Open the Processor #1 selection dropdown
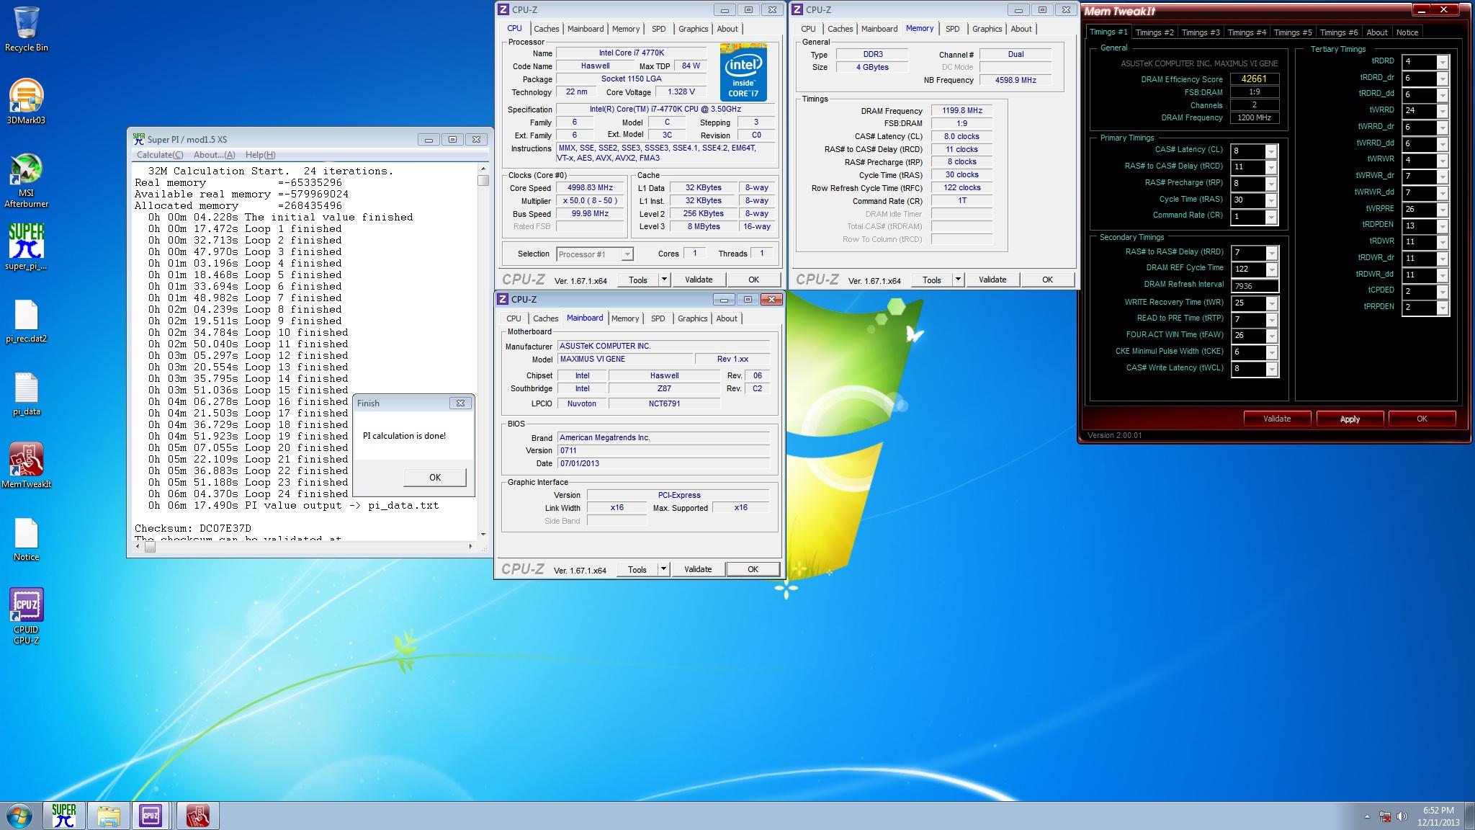The width and height of the screenshot is (1475, 830). (x=595, y=254)
